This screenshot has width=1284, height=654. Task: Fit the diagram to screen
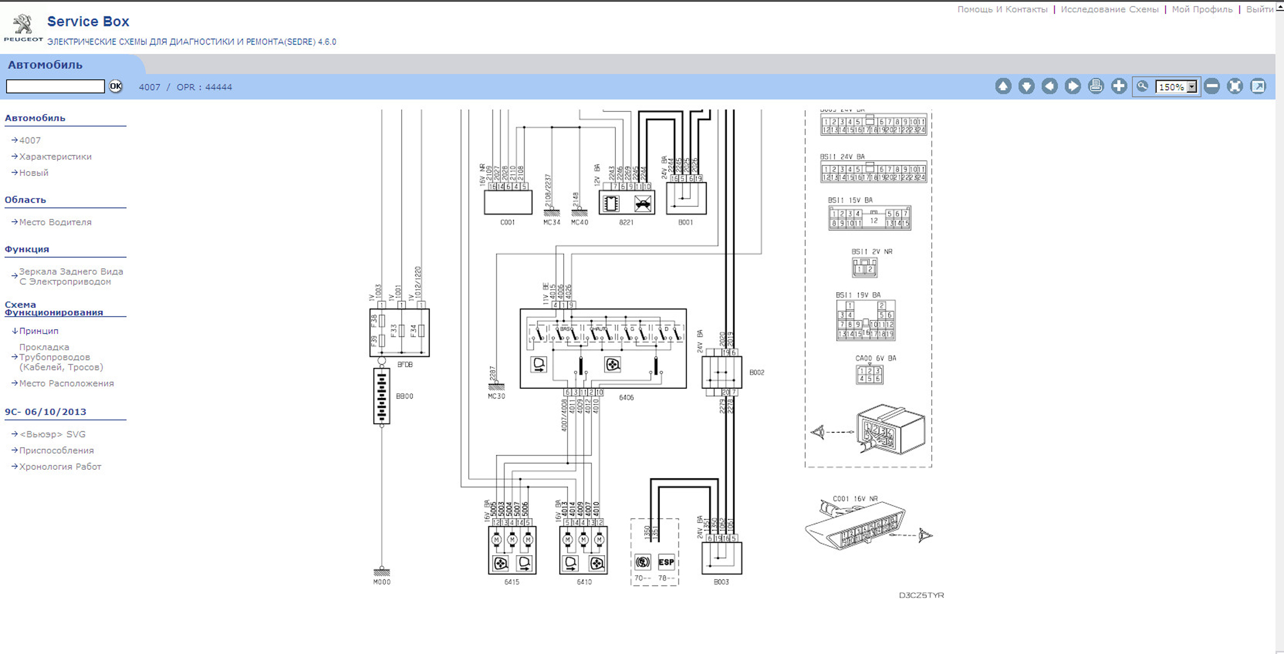(1235, 86)
